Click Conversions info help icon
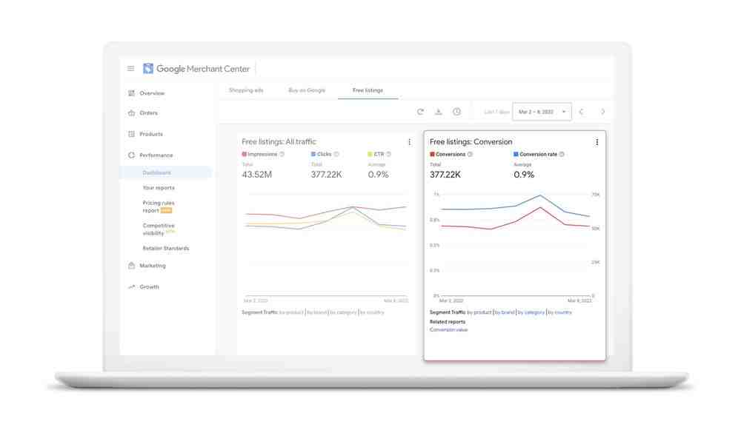Screen dimensions: 741x447 (470, 155)
